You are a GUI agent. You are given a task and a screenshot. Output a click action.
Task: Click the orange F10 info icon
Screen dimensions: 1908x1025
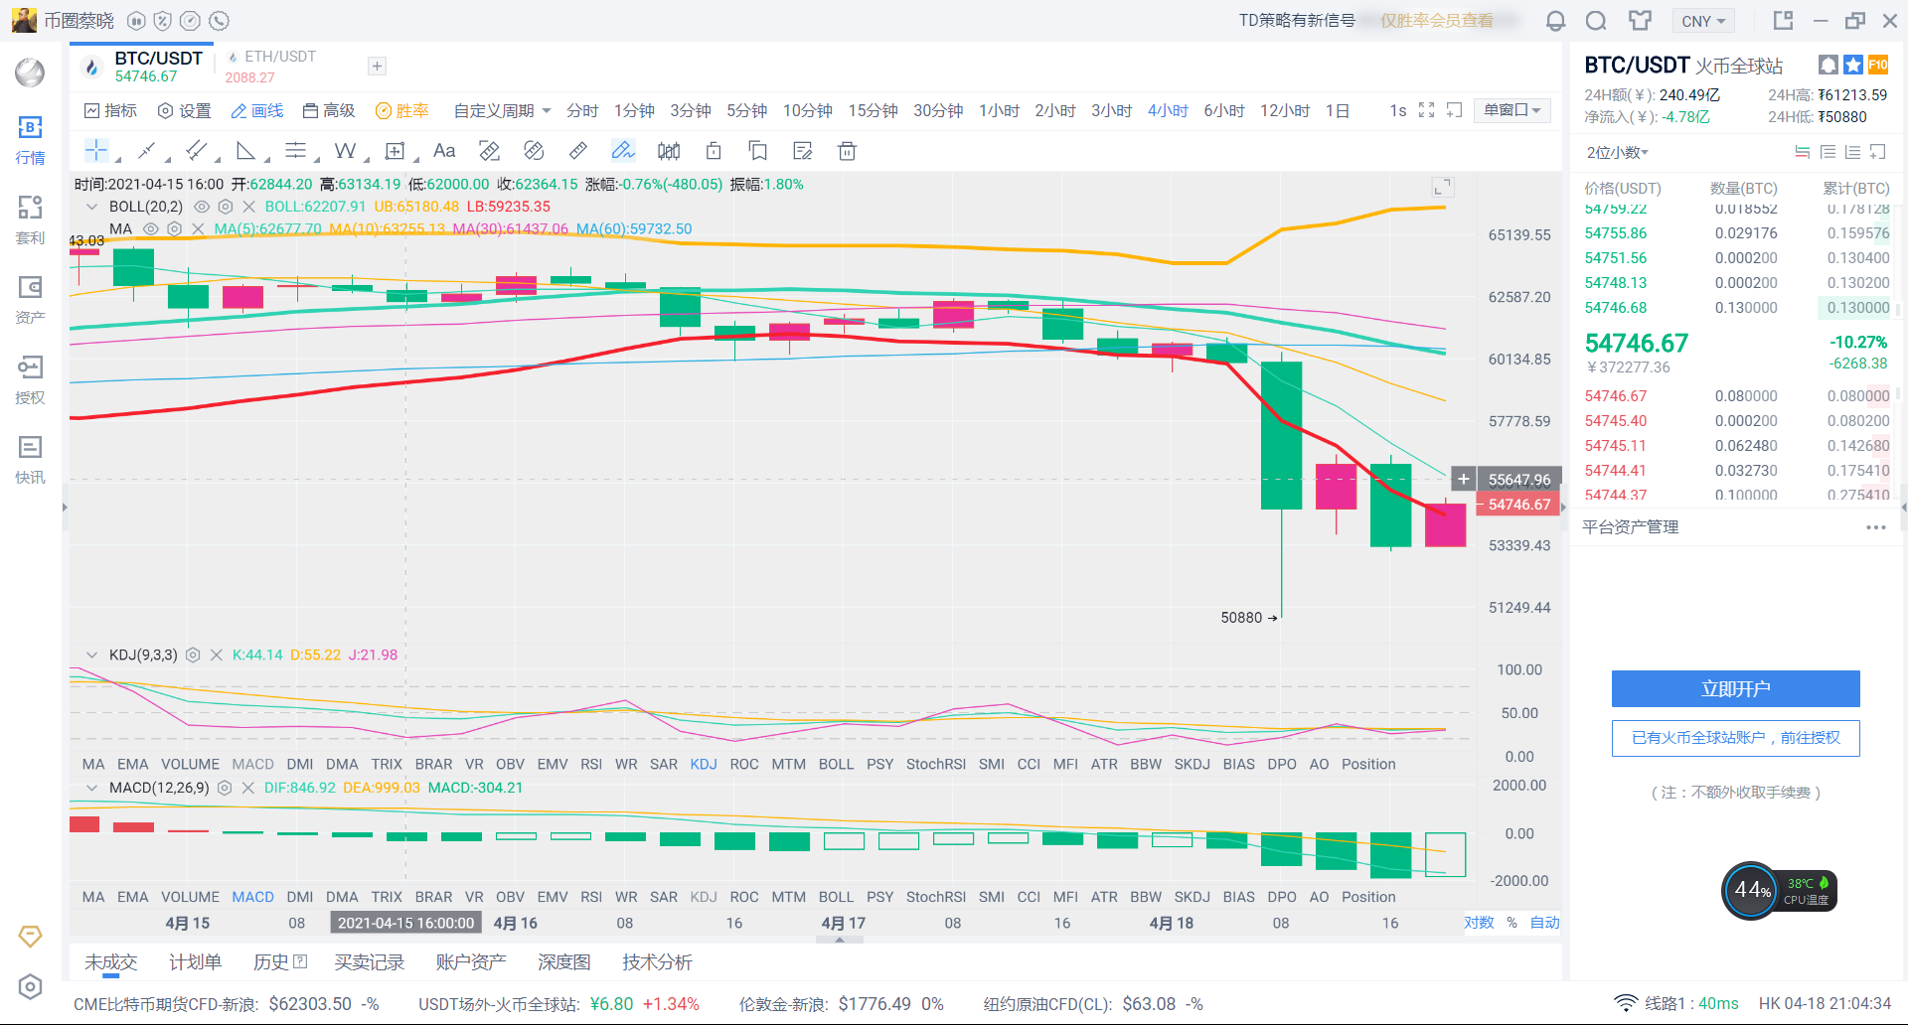1877,65
